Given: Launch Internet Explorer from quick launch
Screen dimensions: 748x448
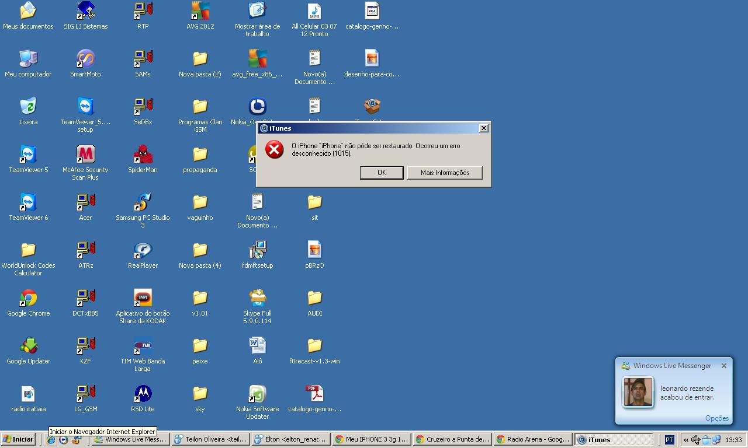Looking at the screenshot, I should [x=51, y=440].
